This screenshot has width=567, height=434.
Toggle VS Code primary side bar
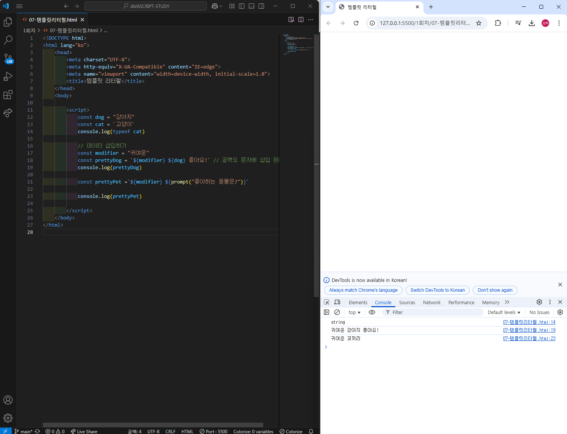[242, 6]
